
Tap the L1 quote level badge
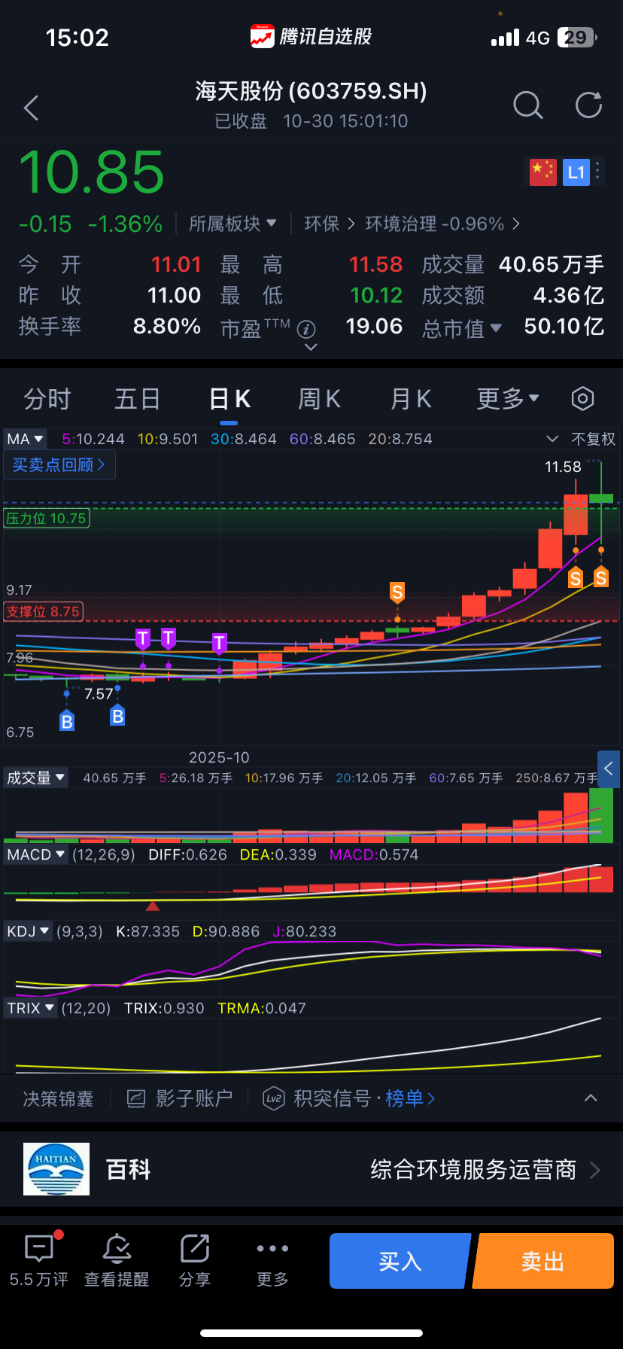click(576, 172)
